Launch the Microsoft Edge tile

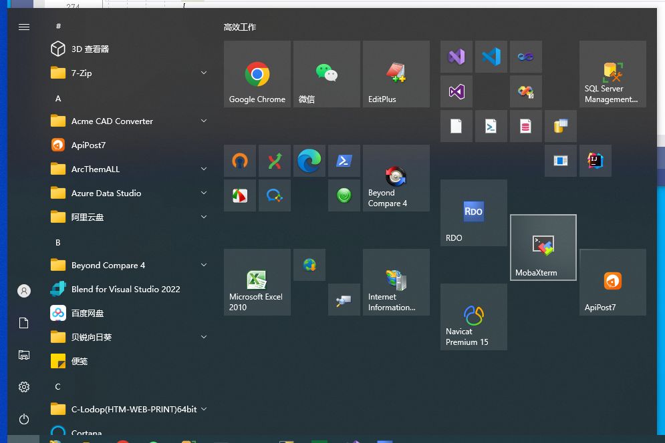(x=309, y=161)
